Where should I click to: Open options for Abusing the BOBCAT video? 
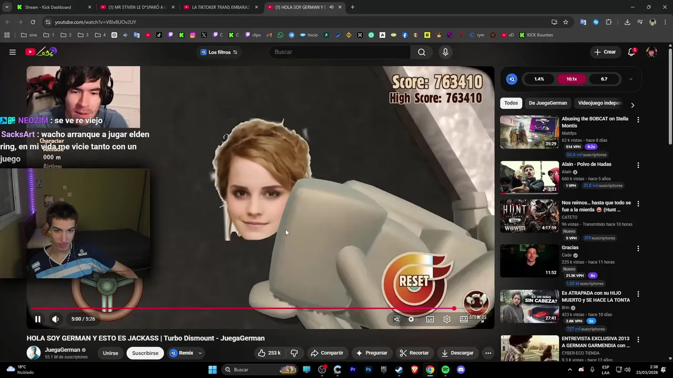click(x=638, y=120)
